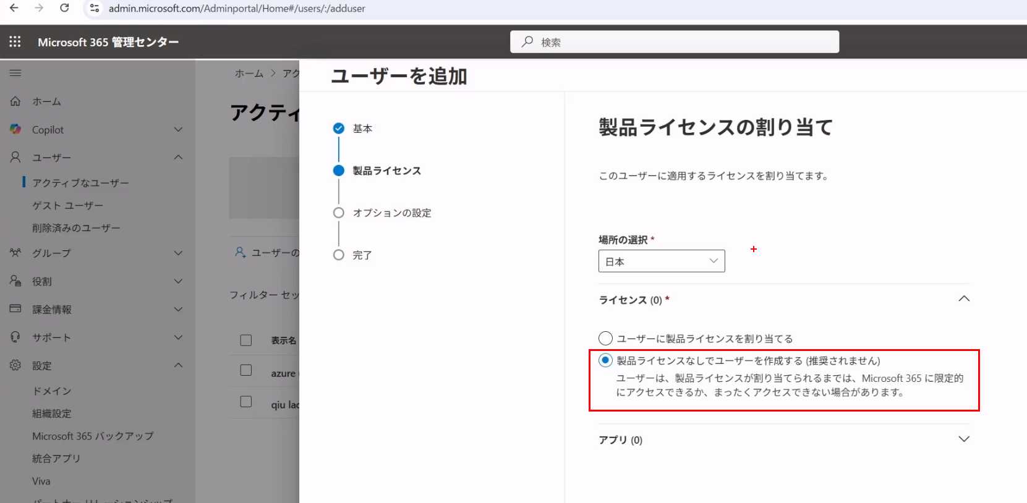Click the グループ groups icon
This screenshot has height=503, width=1027.
pyautogui.click(x=15, y=253)
